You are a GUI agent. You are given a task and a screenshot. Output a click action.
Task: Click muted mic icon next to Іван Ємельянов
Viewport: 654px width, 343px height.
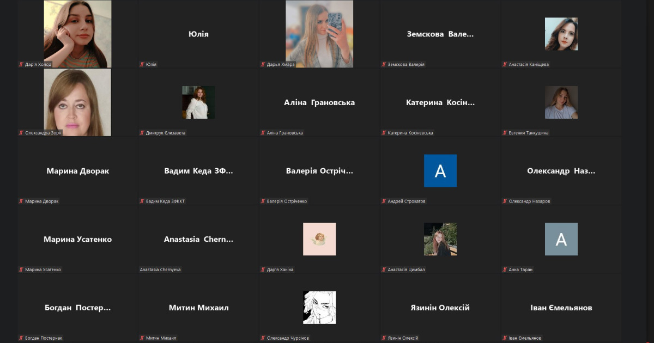(x=505, y=338)
